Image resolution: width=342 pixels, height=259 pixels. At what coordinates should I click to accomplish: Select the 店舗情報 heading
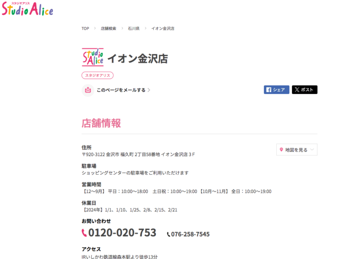101,123
